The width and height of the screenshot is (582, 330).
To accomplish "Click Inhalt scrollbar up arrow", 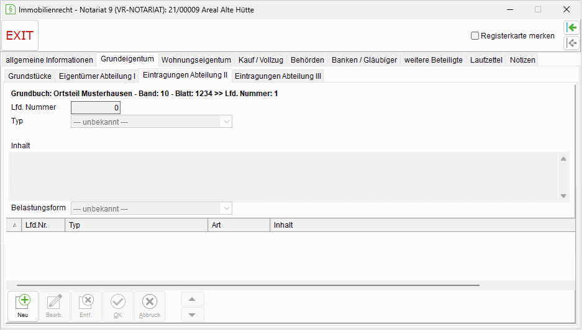I will pyautogui.click(x=563, y=159).
